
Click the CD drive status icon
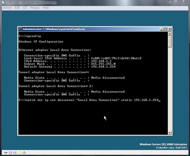[x=10, y=153]
